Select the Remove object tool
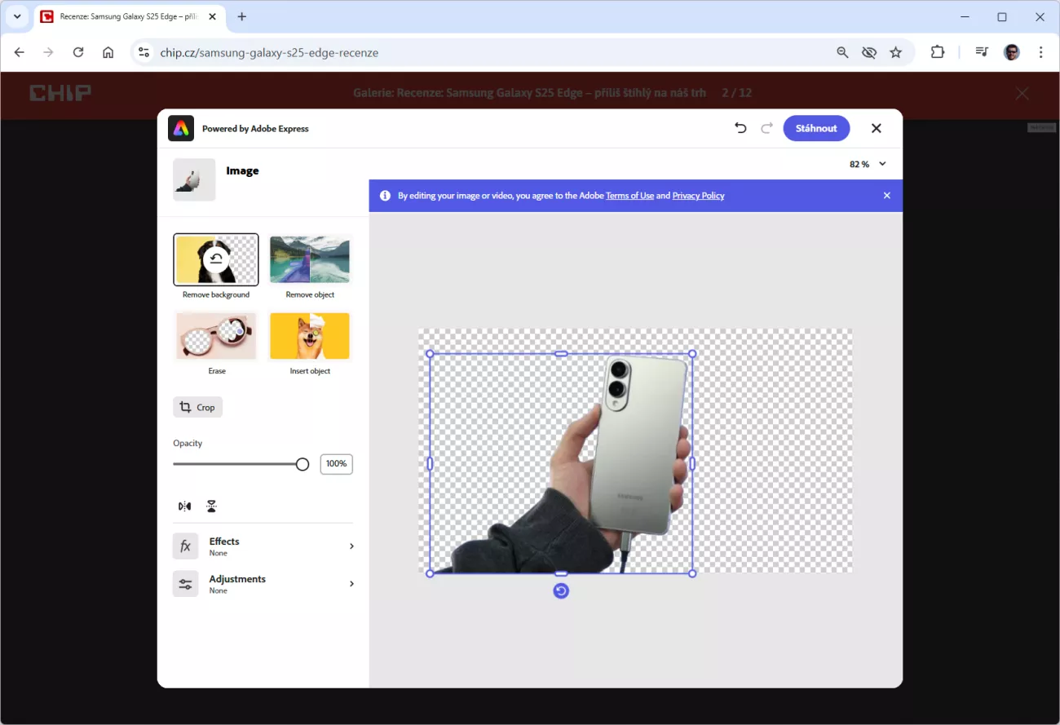This screenshot has height=725, width=1060. pos(310,260)
